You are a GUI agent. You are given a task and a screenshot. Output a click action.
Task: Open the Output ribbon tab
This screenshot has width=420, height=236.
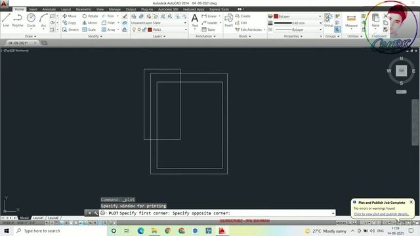[x=131, y=9]
